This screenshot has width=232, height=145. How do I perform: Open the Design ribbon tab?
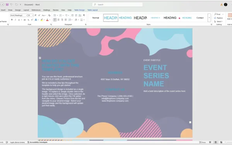pyautogui.click(x=18, y=10)
